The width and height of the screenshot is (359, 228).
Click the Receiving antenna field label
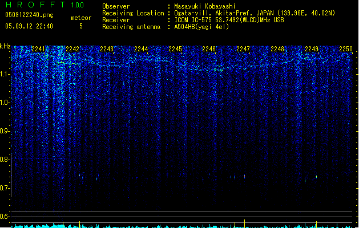pyautogui.click(x=131, y=27)
